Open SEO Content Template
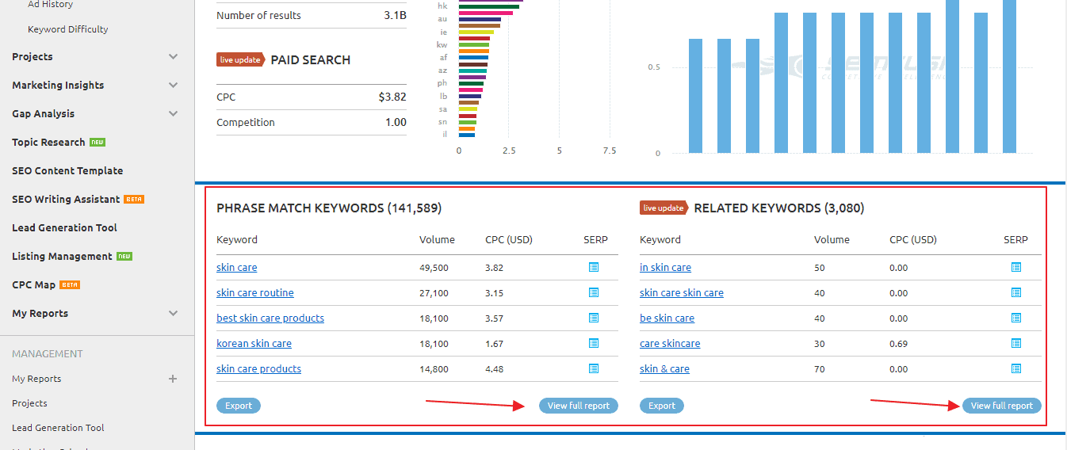Screen dimensions: 1067x450 67,171
